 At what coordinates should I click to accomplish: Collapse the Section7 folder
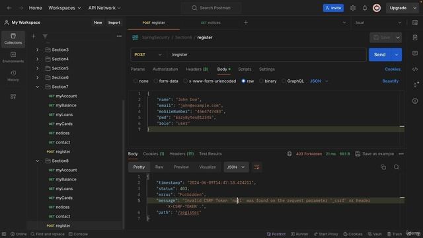[38, 87]
